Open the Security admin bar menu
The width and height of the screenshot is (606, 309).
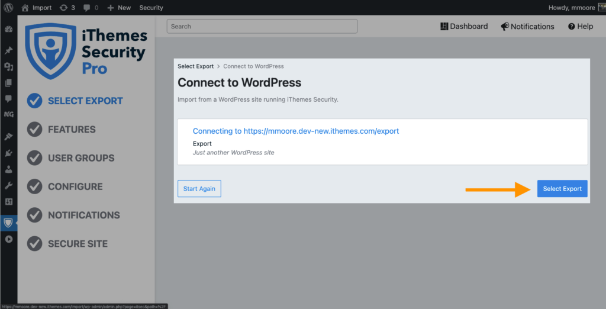(151, 7)
